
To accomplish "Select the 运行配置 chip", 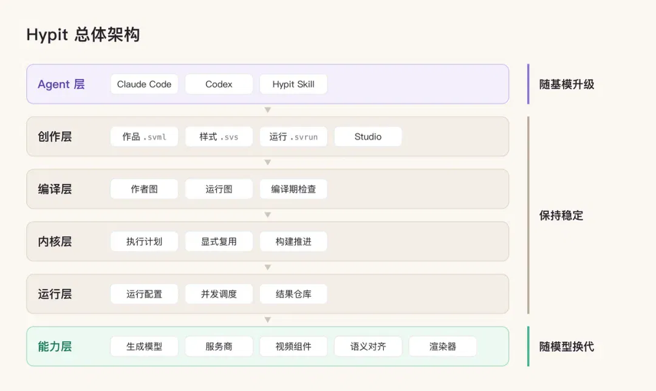I will (x=144, y=294).
